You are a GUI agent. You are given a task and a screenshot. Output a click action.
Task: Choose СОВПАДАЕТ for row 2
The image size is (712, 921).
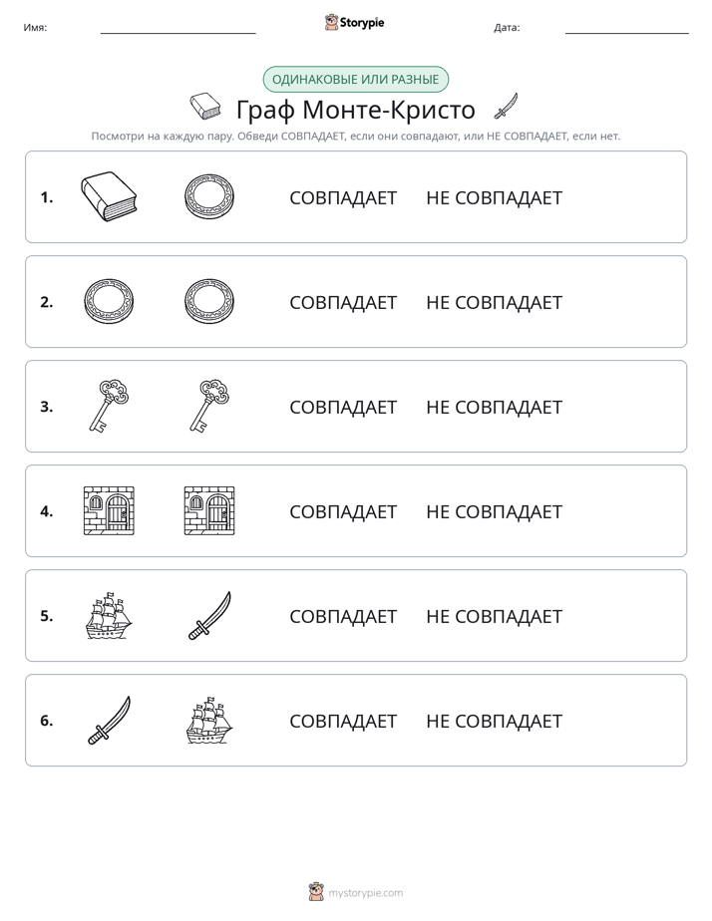(x=343, y=302)
